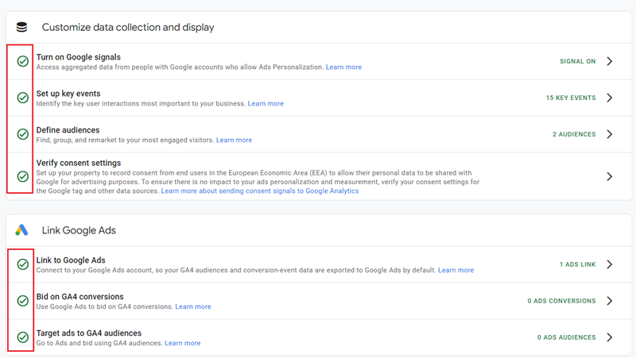The height and width of the screenshot is (358, 636).
Task: Click the SIGNAL ON status label
Action: click(x=578, y=61)
